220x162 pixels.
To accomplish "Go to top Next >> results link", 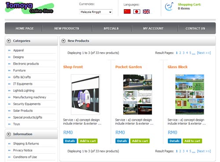I will 204,53.
